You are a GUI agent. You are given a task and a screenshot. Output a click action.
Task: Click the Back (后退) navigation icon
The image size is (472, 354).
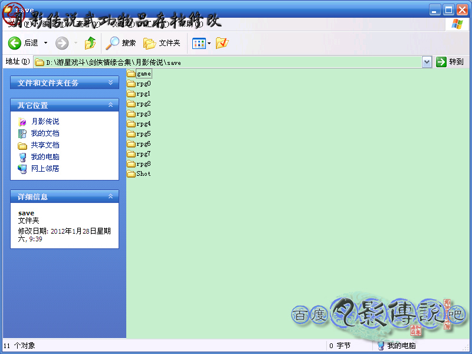click(x=14, y=42)
